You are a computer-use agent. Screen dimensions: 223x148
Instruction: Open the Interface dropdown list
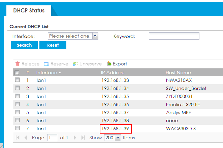coord(95,36)
